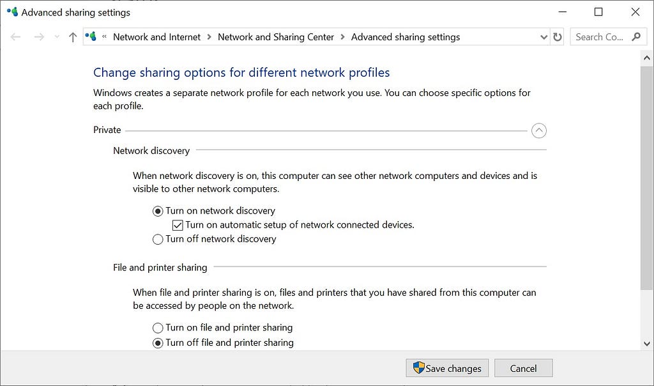Screen dimensions: 654x386
Task: Click heading Change sharing options for different network profiles
Action: tap(241, 73)
